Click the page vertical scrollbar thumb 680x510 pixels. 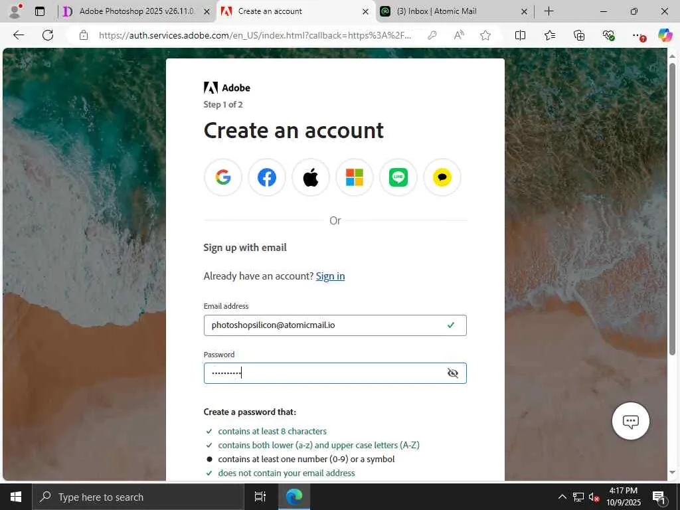tap(672, 209)
